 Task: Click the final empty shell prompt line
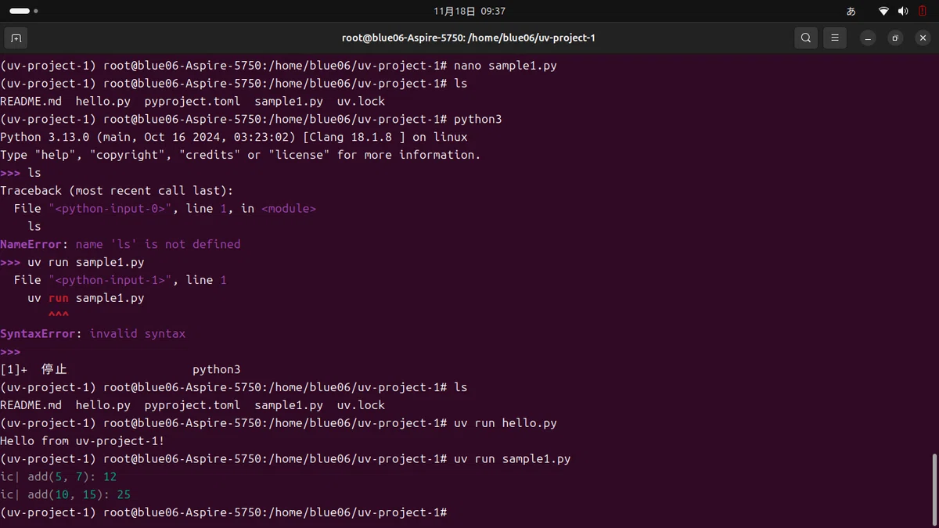click(x=224, y=513)
